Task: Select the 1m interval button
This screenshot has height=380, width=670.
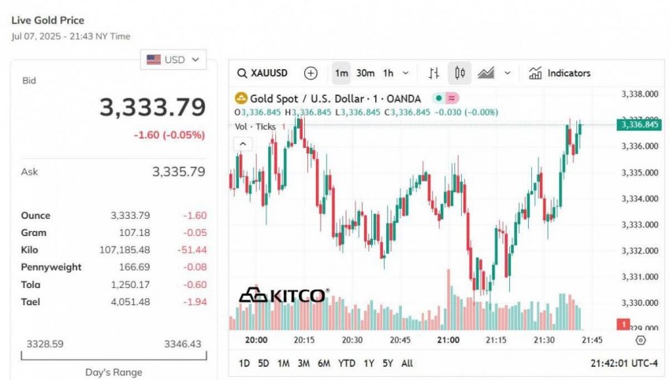Action: tap(341, 73)
